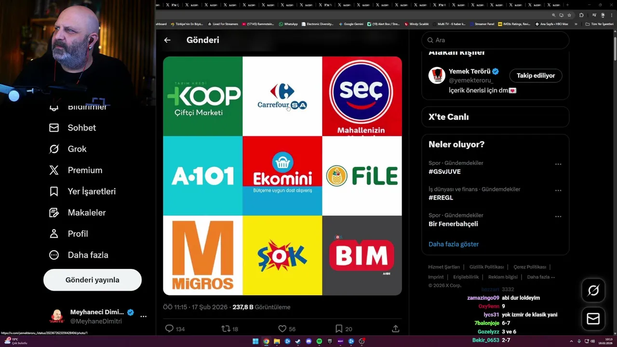
Task: Open the #EREGL trending topic
Action: [x=441, y=198]
